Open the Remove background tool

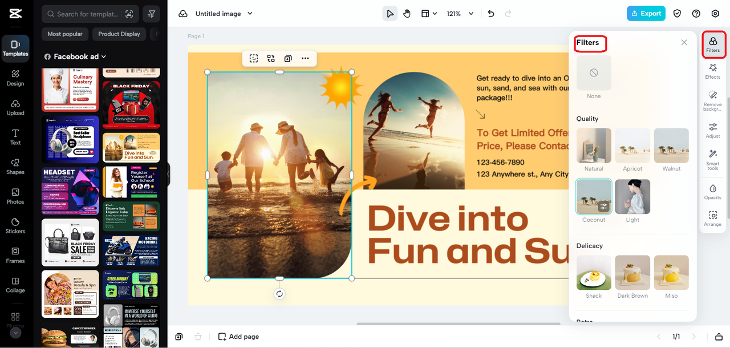click(712, 100)
